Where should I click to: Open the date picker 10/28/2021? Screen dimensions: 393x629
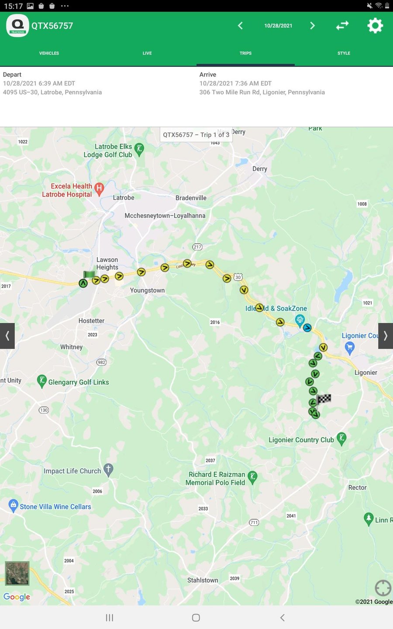pyautogui.click(x=278, y=26)
